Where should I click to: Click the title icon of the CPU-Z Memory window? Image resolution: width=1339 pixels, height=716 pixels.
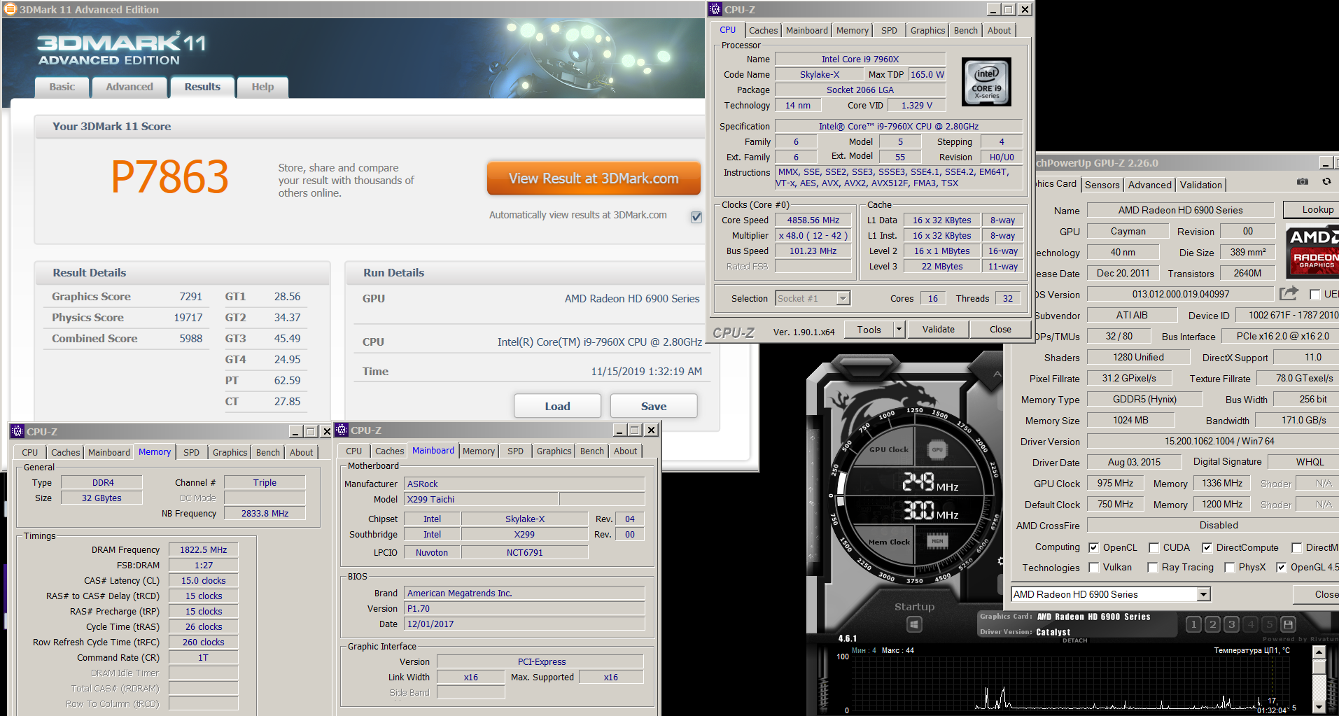click(17, 431)
